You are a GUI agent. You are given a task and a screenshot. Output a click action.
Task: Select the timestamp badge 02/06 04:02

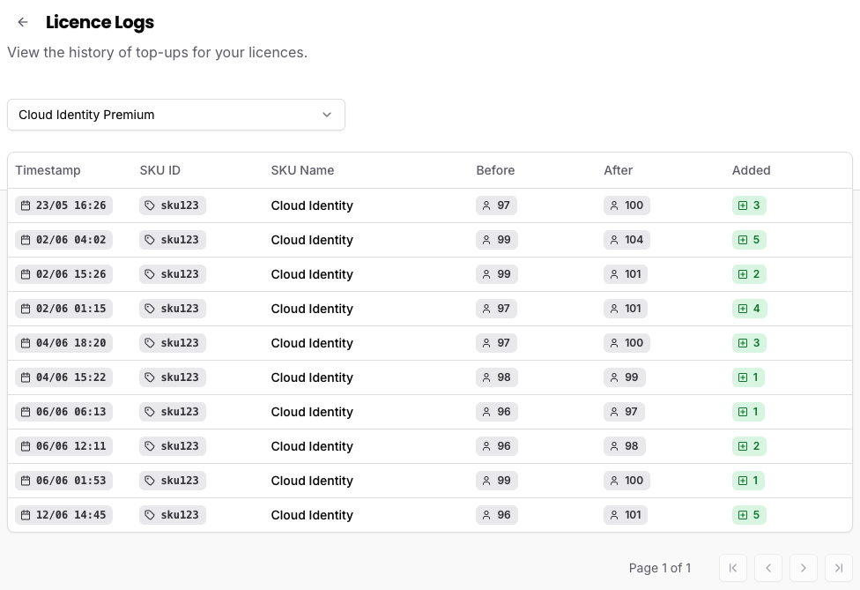(63, 240)
